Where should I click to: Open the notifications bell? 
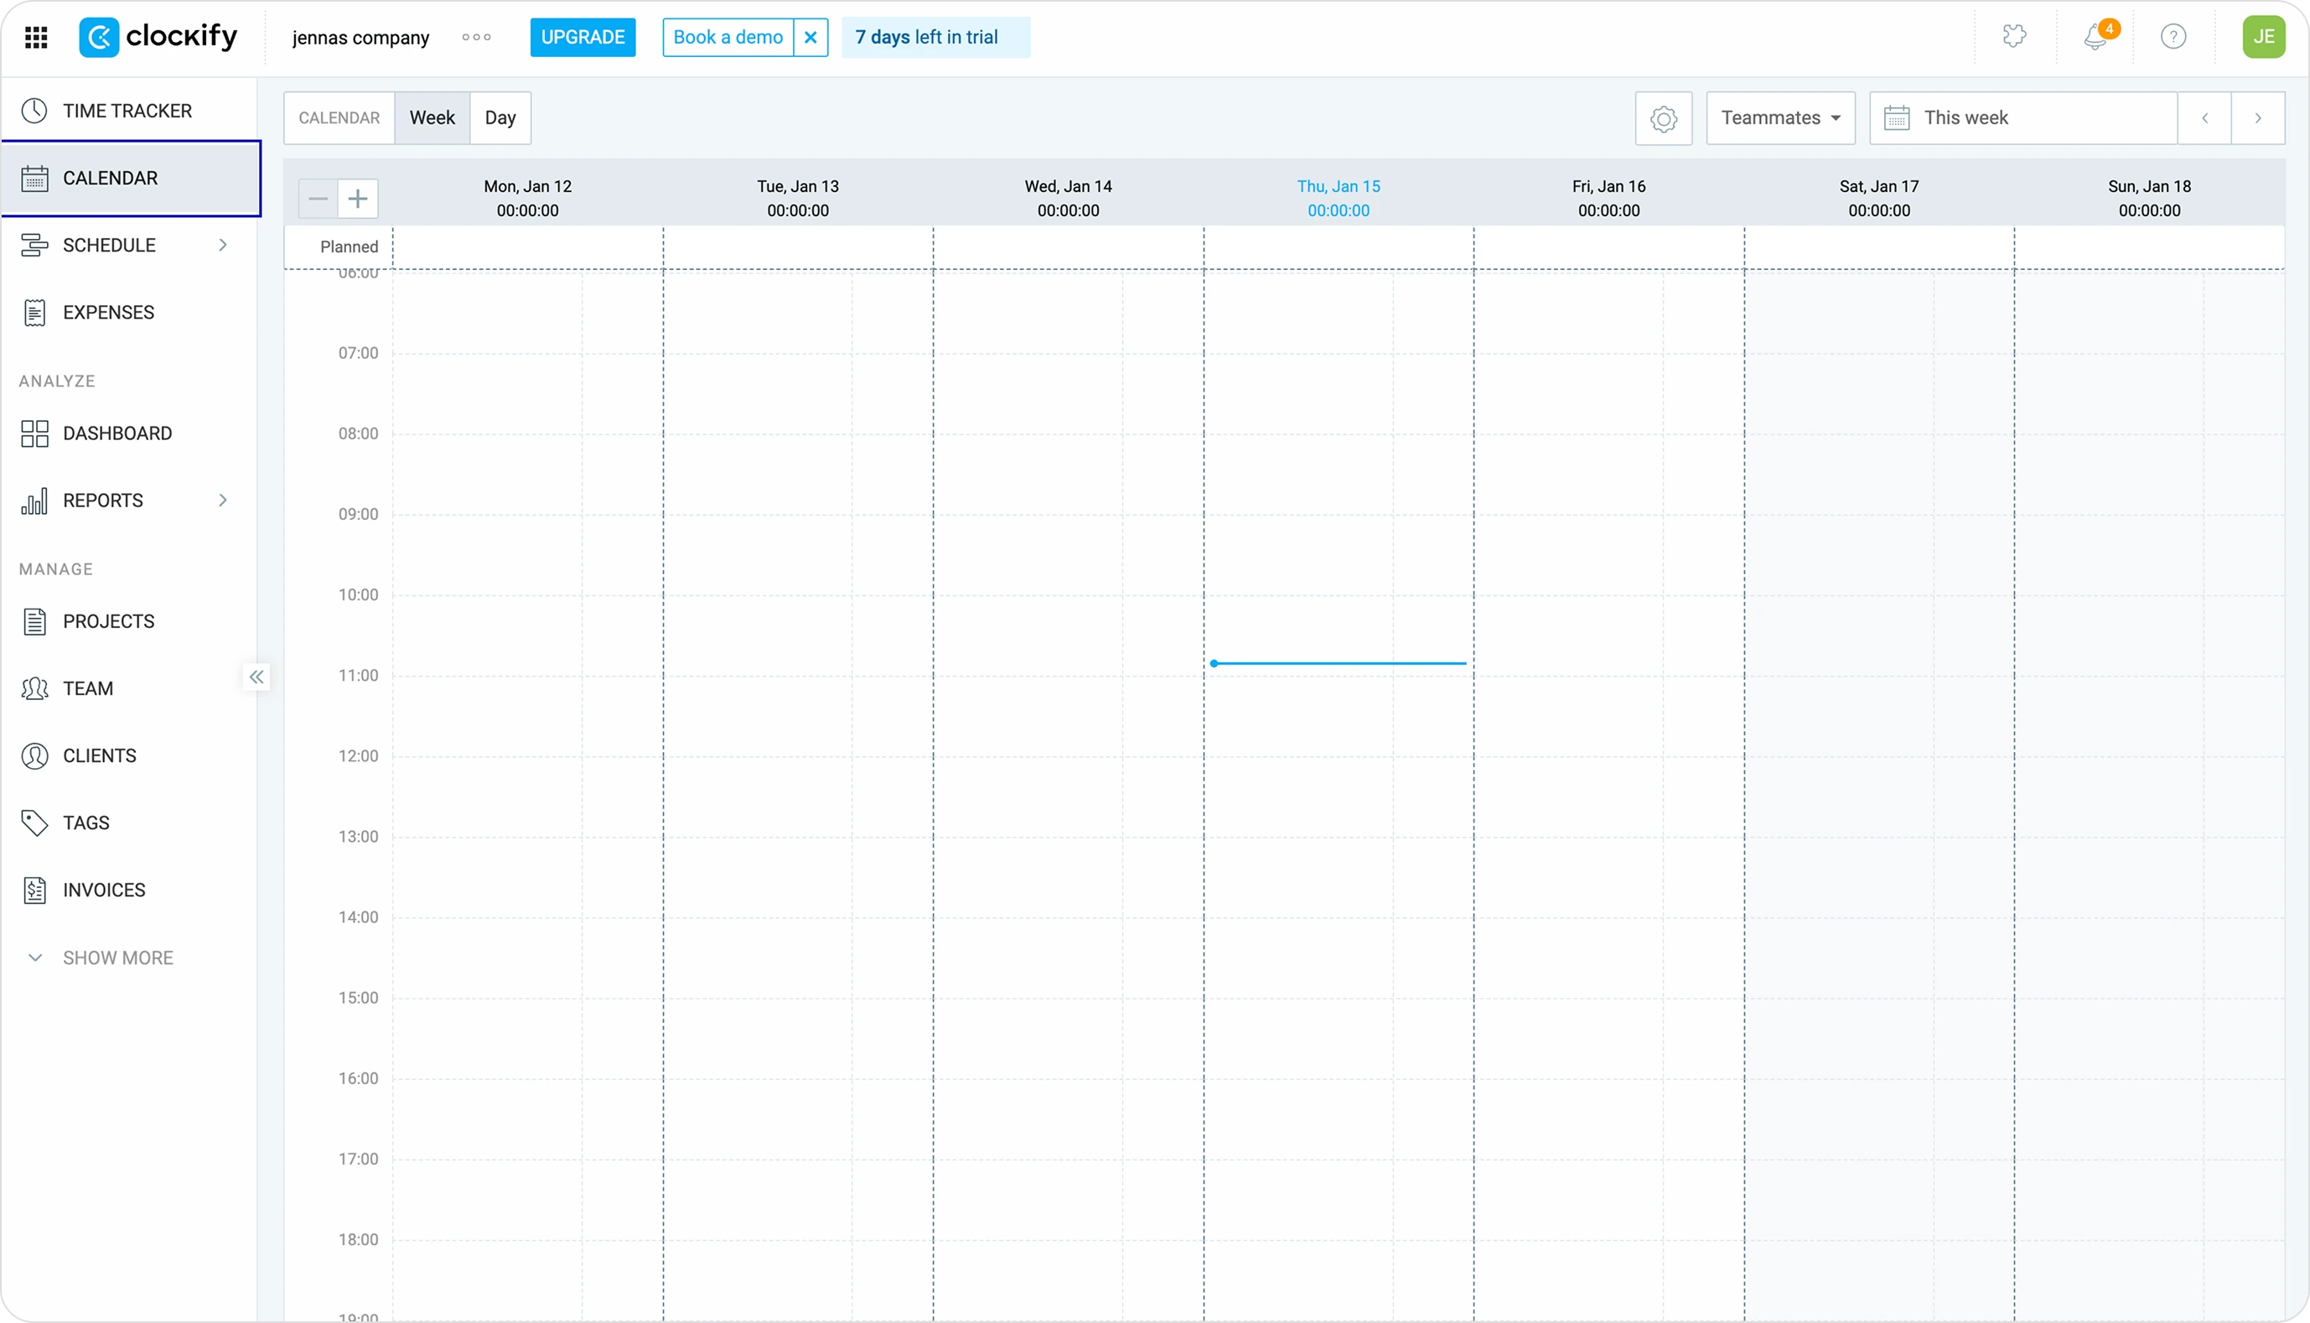(2095, 37)
